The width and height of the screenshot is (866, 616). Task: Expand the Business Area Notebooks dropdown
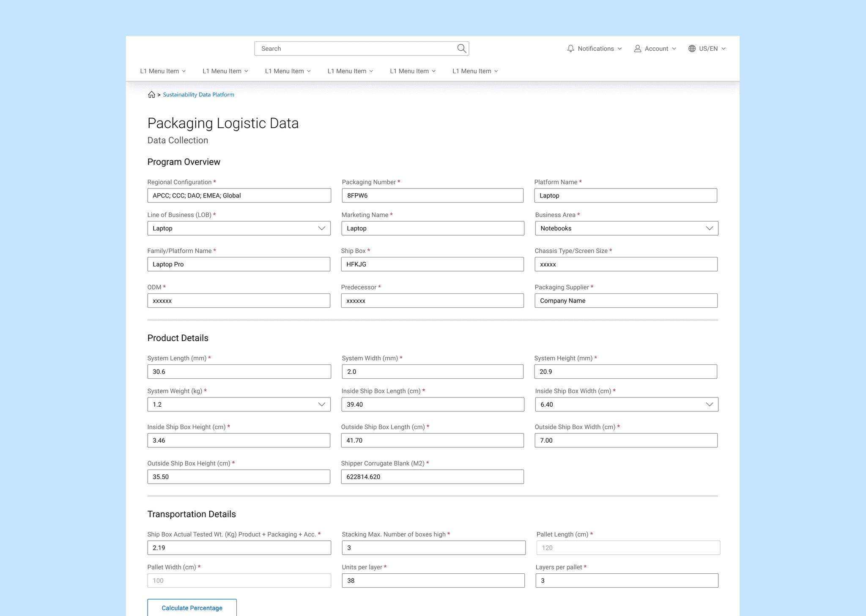pyautogui.click(x=709, y=228)
